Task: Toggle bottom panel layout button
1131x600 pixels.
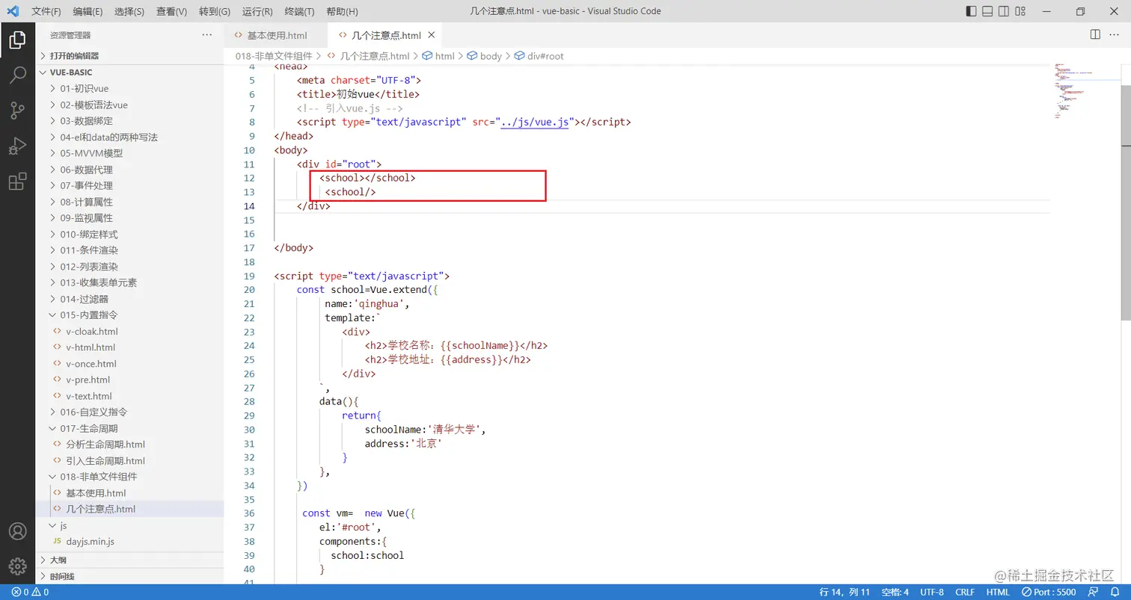Action: [x=987, y=11]
